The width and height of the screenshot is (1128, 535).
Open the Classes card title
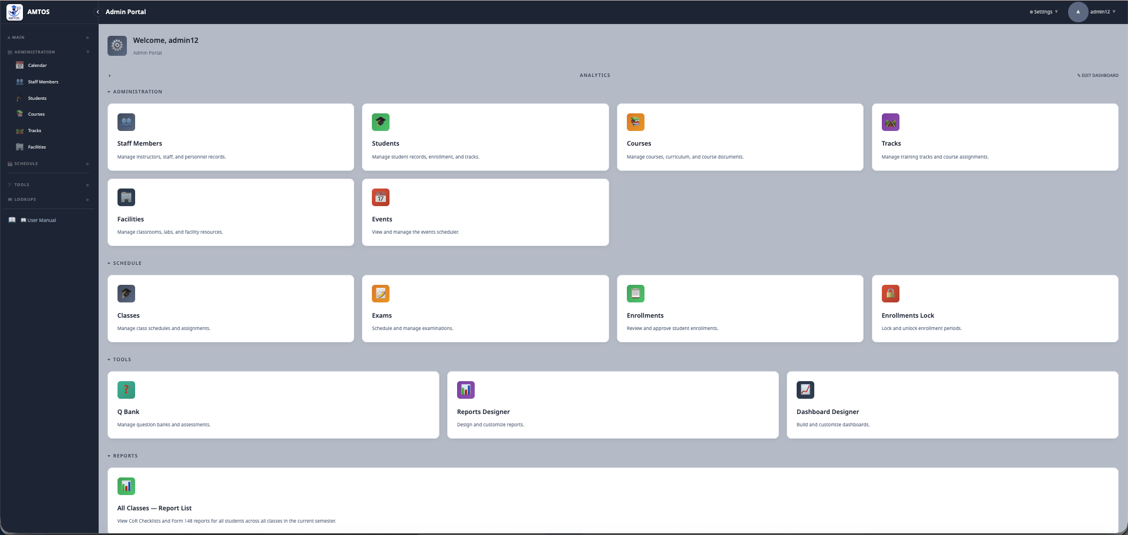[129, 315]
